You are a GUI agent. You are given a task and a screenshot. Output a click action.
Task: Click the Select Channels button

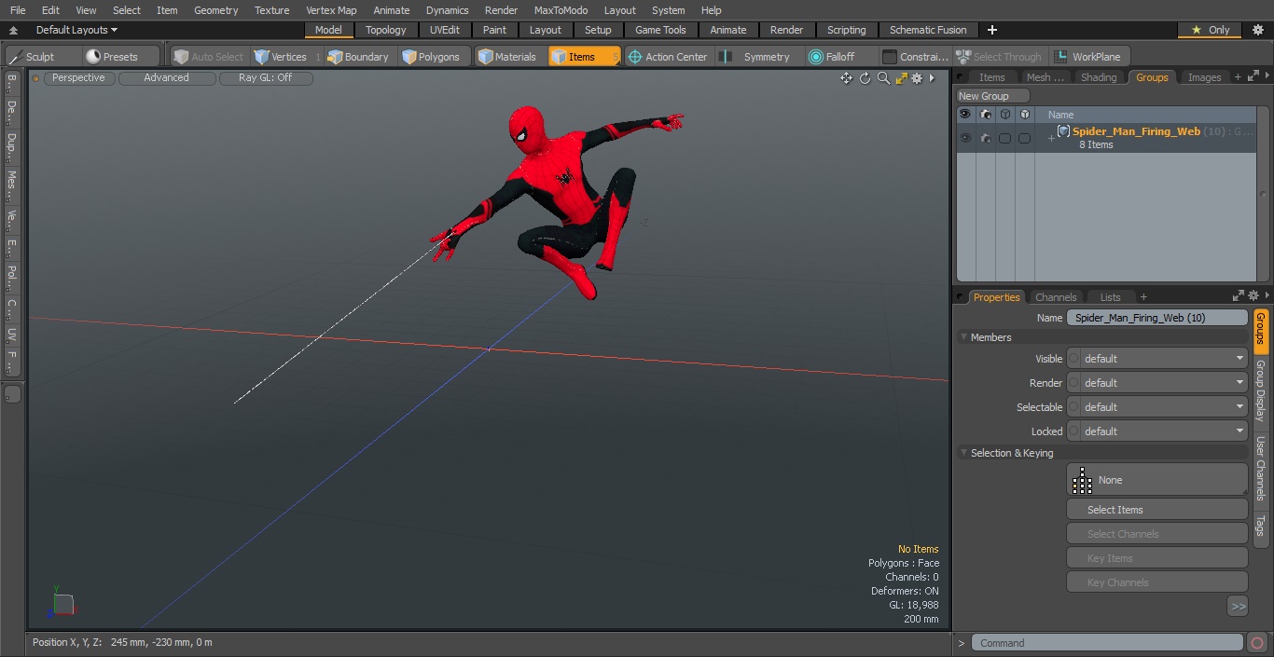coord(1156,534)
